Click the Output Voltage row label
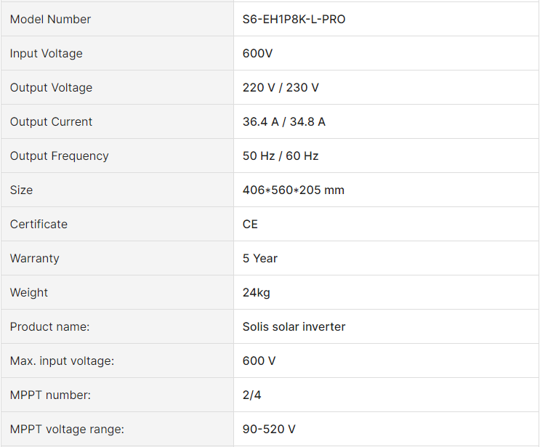The width and height of the screenshot is (540, 447). (51, 87)
